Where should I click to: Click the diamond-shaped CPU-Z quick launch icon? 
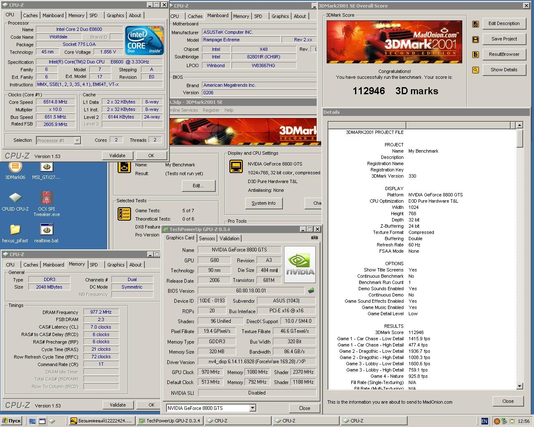tap(52, 421)
